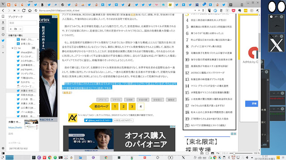Open the Notes panel
Image resolution: width=286 pixels, height=160 pixels.
pyautogui.click(x=3, y=28)
